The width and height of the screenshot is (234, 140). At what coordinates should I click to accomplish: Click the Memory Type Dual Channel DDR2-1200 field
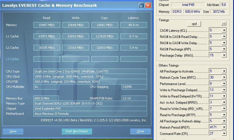coord(90,104)
